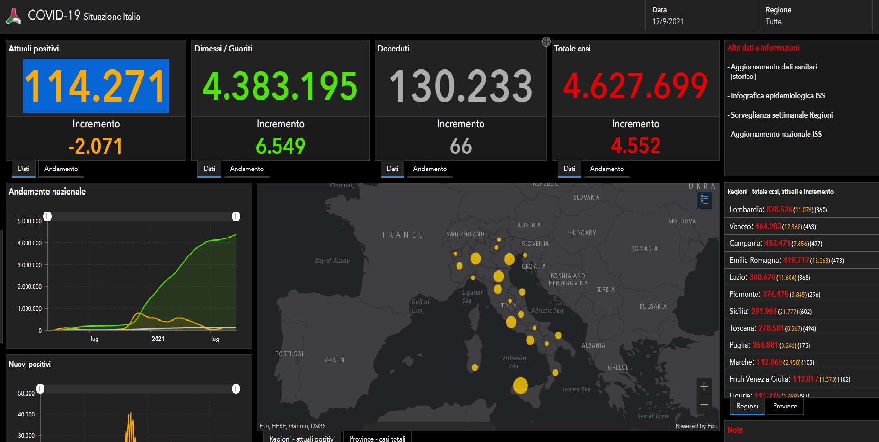This screenshot has width=879, height=442.
Task: Expand the Deceduti panel to fullscreen
Action: tap(546, 42)
